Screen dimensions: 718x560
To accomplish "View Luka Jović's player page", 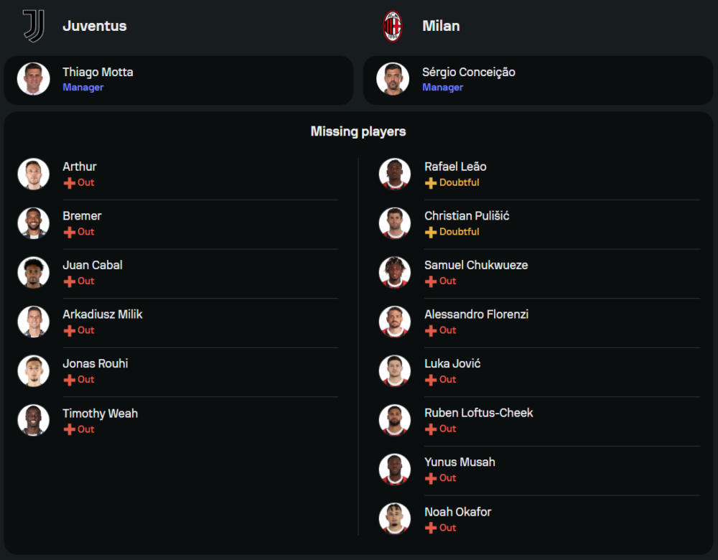I will click(x=452, y=363).
